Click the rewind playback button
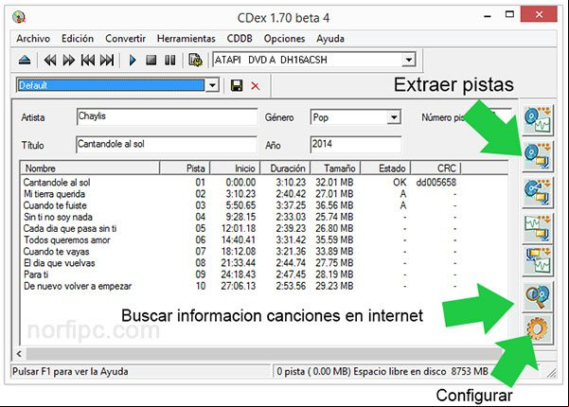 point(50,61)
